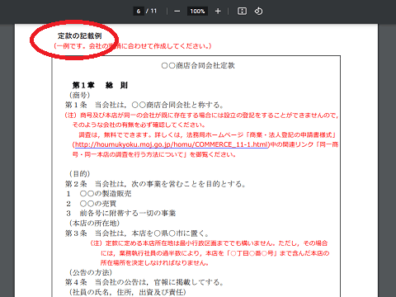The width and height of the screenshot is (396, 297).
Task: Rotate the document counterclockwise
Action: point(258,11)
